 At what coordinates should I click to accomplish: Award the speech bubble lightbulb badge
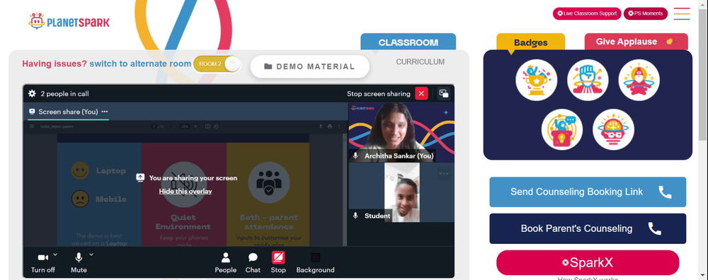click(x=562, y=129)
